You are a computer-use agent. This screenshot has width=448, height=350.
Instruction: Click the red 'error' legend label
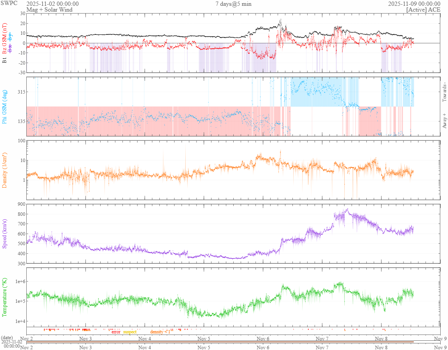tap(116, 332)
